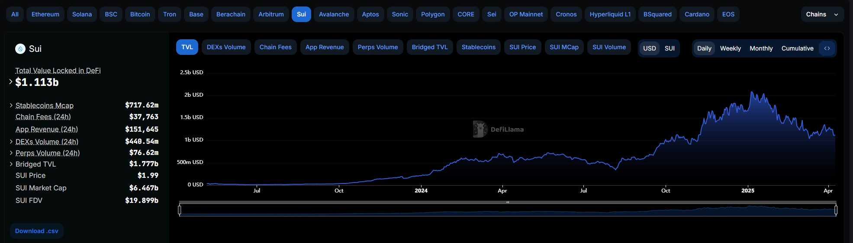Viewport: 853px width, 243px height.
Task: Switch chart denomination to USD
Action: 649,48
